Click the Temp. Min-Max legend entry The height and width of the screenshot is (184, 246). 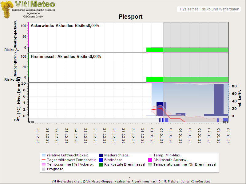167,155
